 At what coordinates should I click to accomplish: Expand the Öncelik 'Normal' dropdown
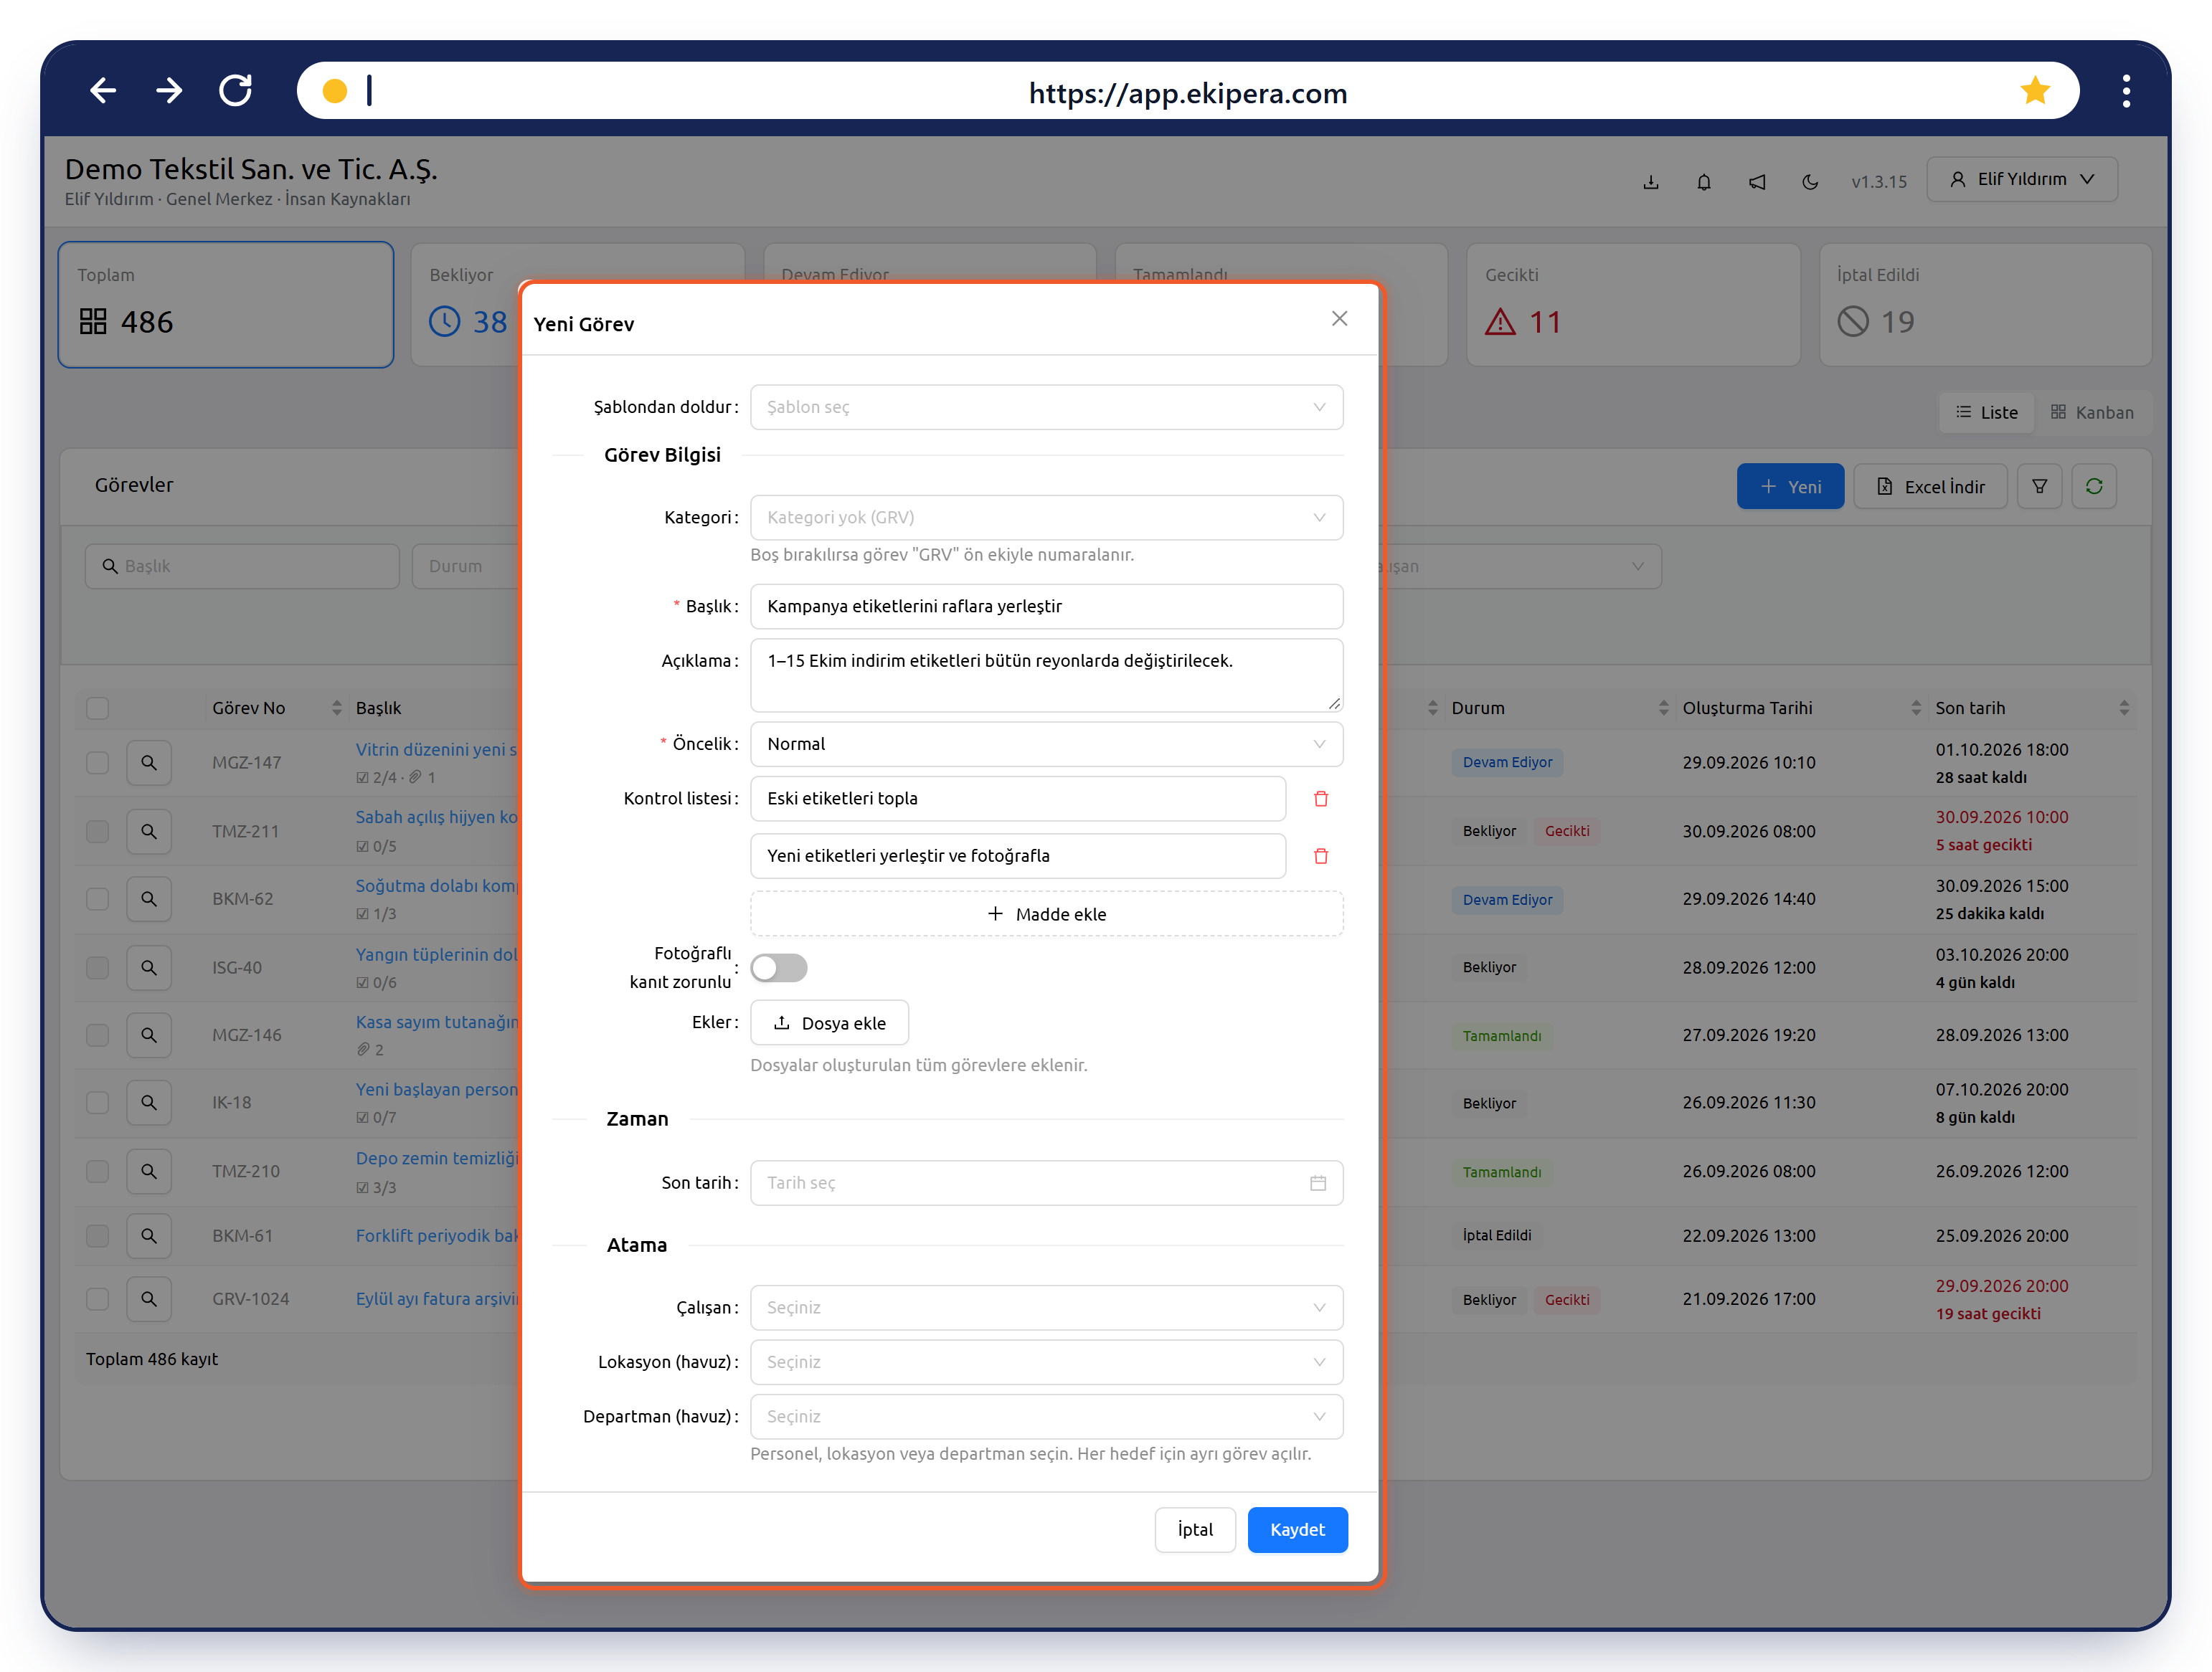1046,744
